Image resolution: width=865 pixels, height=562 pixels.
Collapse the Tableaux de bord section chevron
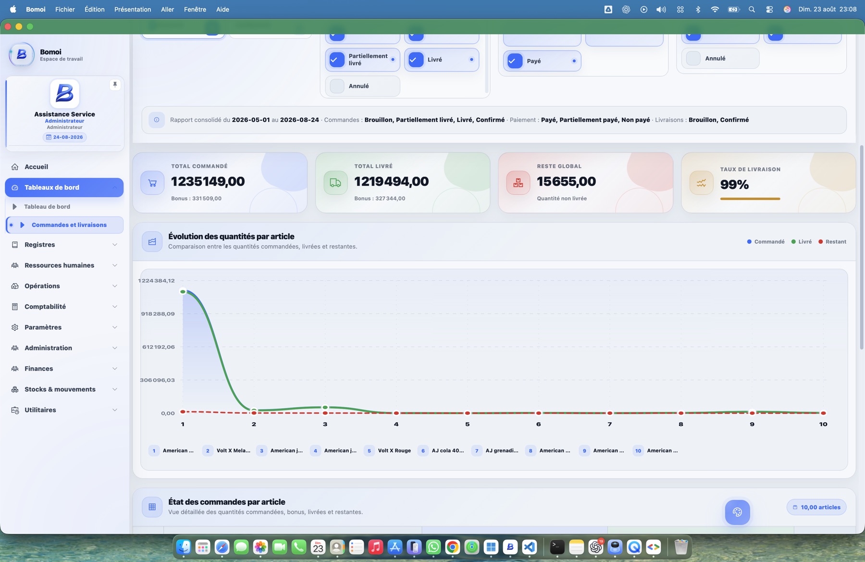tap(115, 187)
